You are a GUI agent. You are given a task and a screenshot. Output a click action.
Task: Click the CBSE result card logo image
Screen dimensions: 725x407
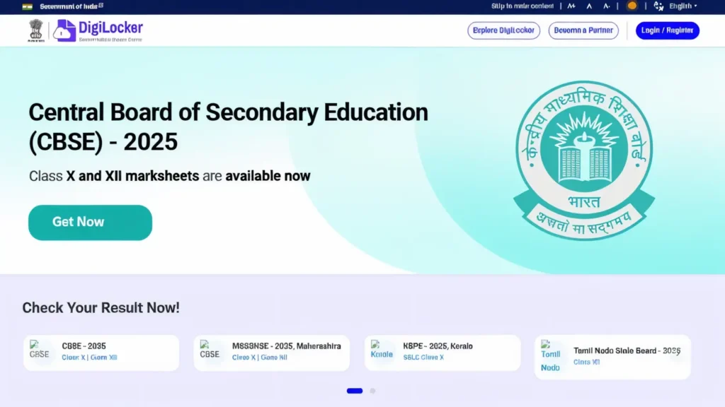pyautogui.click(x=40, y=350)
